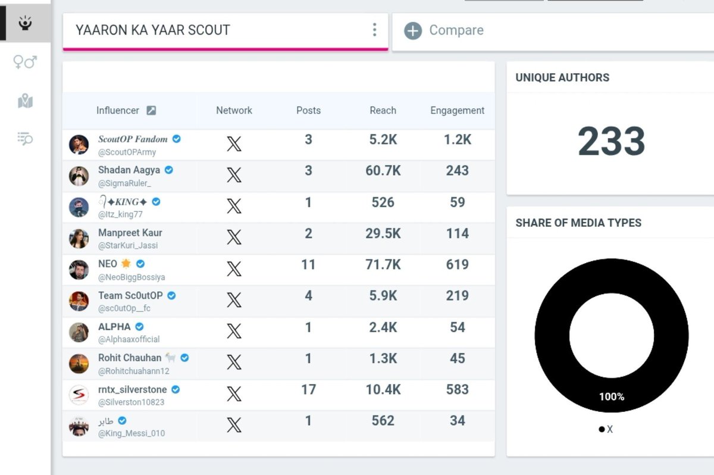Click the SHARE OF MEDIA TYPES title
The height and width of the screenshot is (475, 714).
point(578,223)
